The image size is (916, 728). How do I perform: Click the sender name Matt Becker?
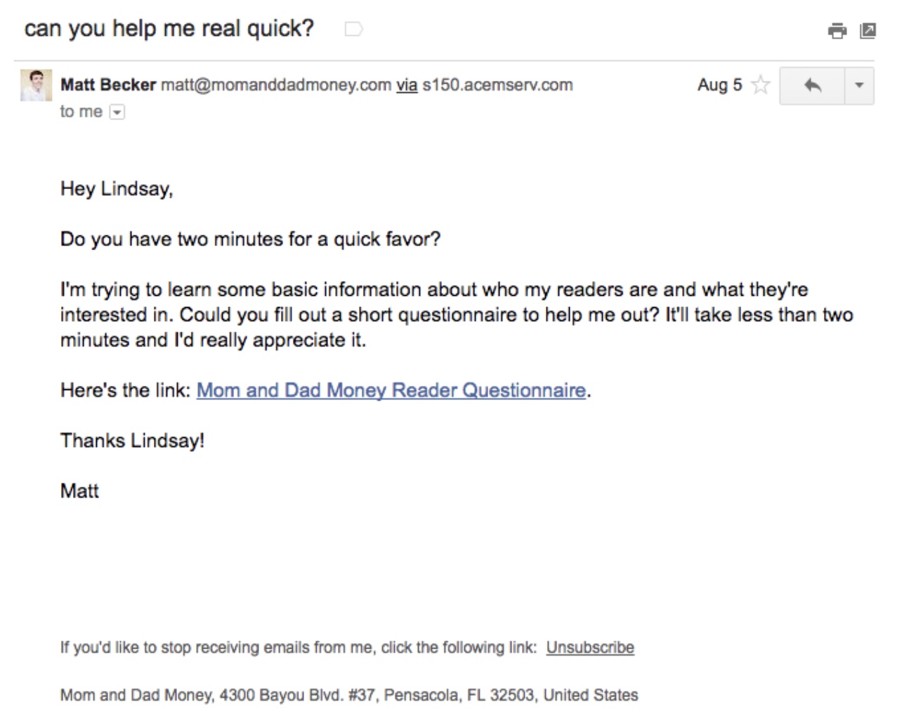tap(108, 85)
